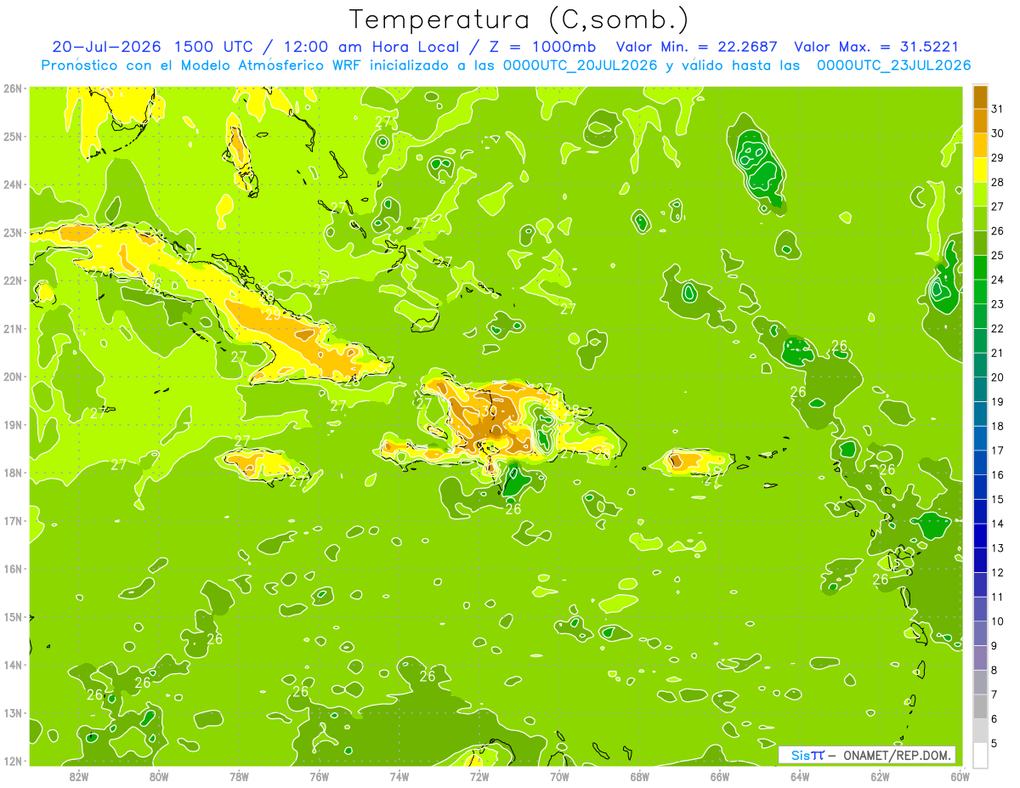Click "0000UTC_23JUL2026" in the forecast line
This screenshot has height=788, width=1020.
(893, 65)
